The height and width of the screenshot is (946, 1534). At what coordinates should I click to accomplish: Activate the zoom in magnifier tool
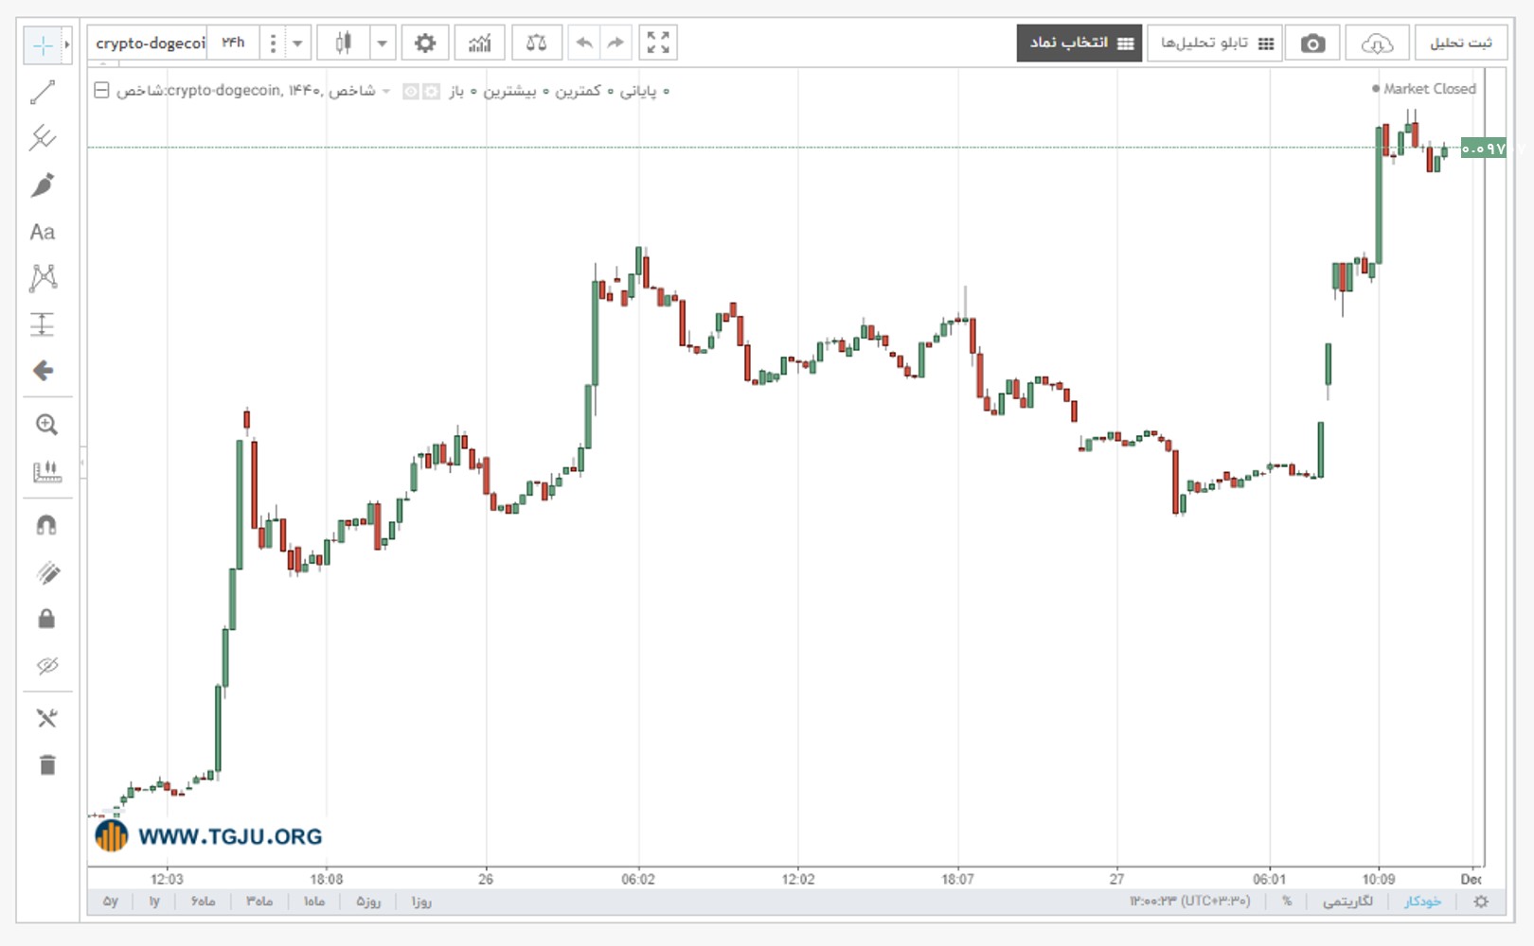(x=46, y=425)
